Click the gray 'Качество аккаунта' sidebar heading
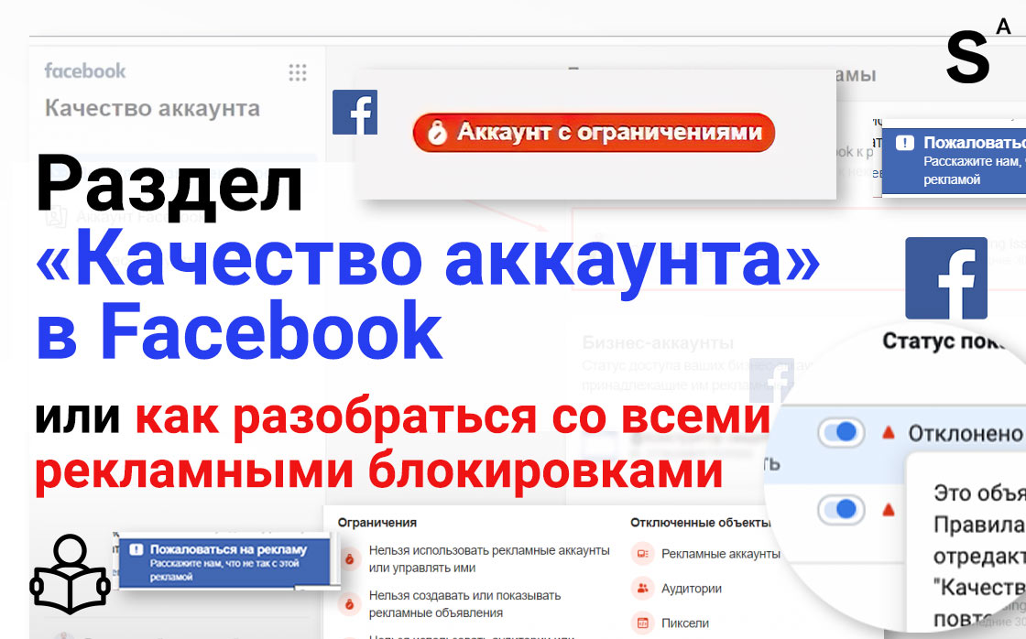 (152, 108)
